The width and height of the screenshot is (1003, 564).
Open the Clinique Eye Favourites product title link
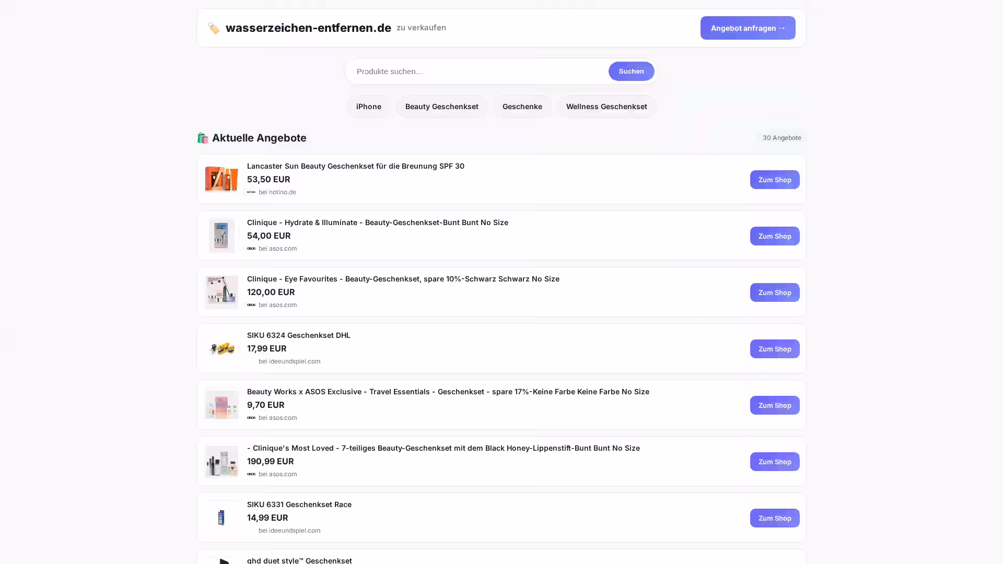click(x=403, y=279)
